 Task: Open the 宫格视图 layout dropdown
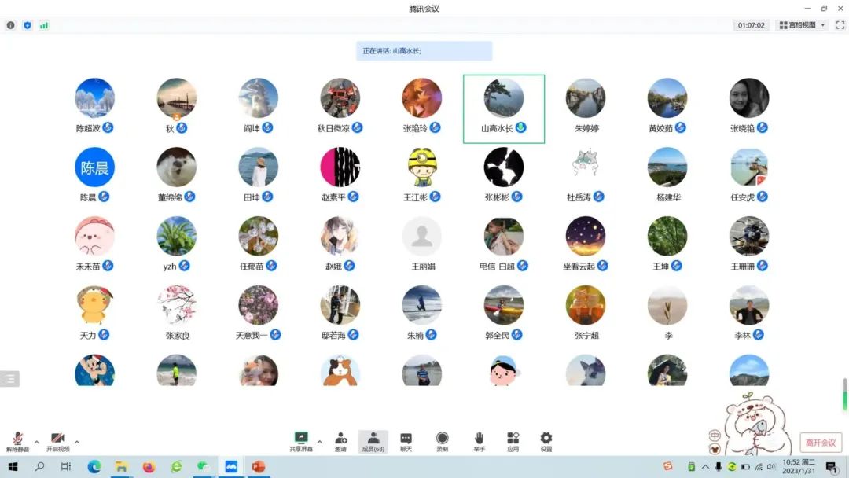point(802,25)
